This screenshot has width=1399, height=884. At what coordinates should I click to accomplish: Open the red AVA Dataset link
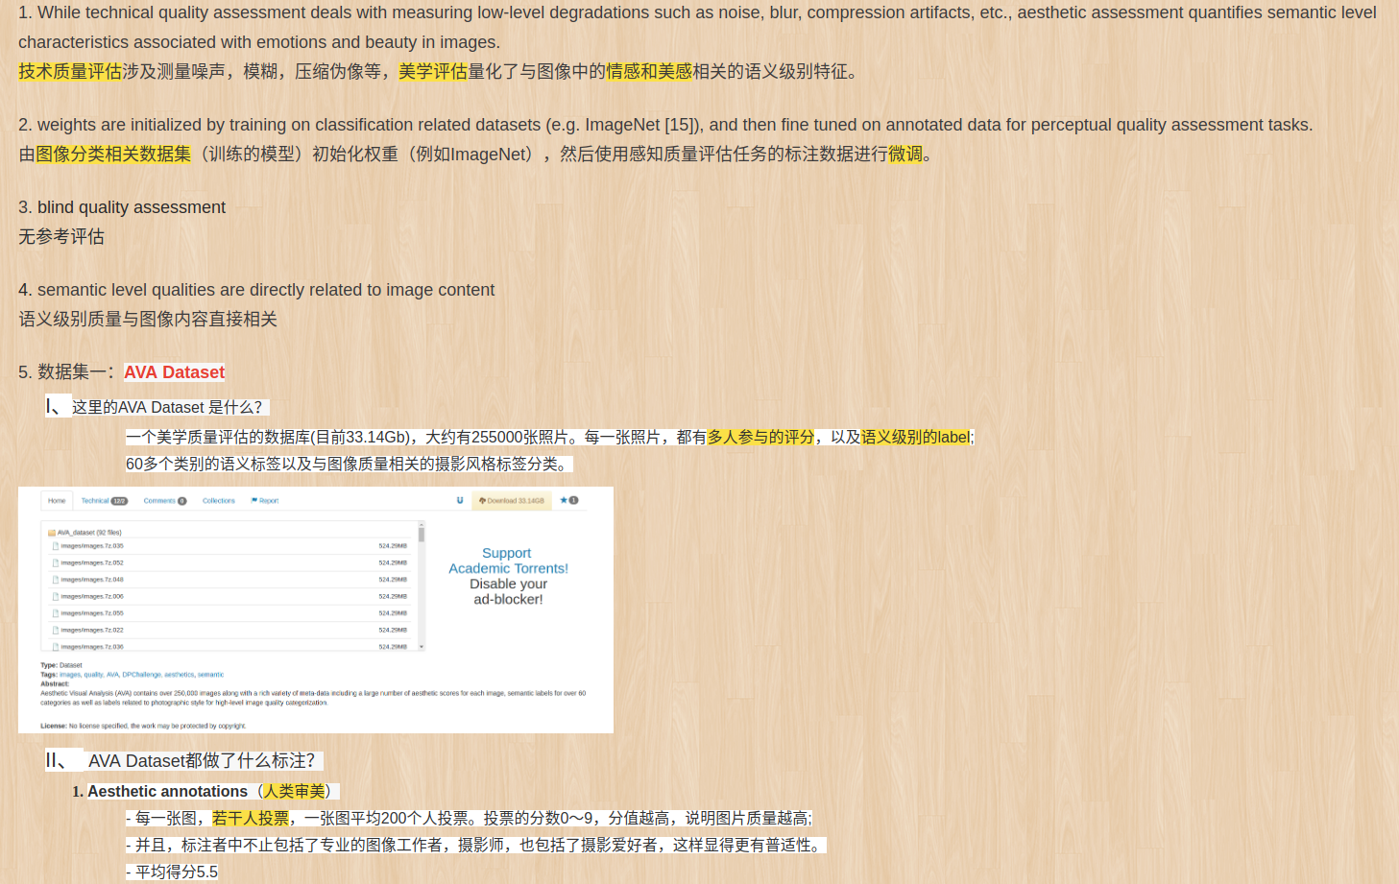(174, 372)
